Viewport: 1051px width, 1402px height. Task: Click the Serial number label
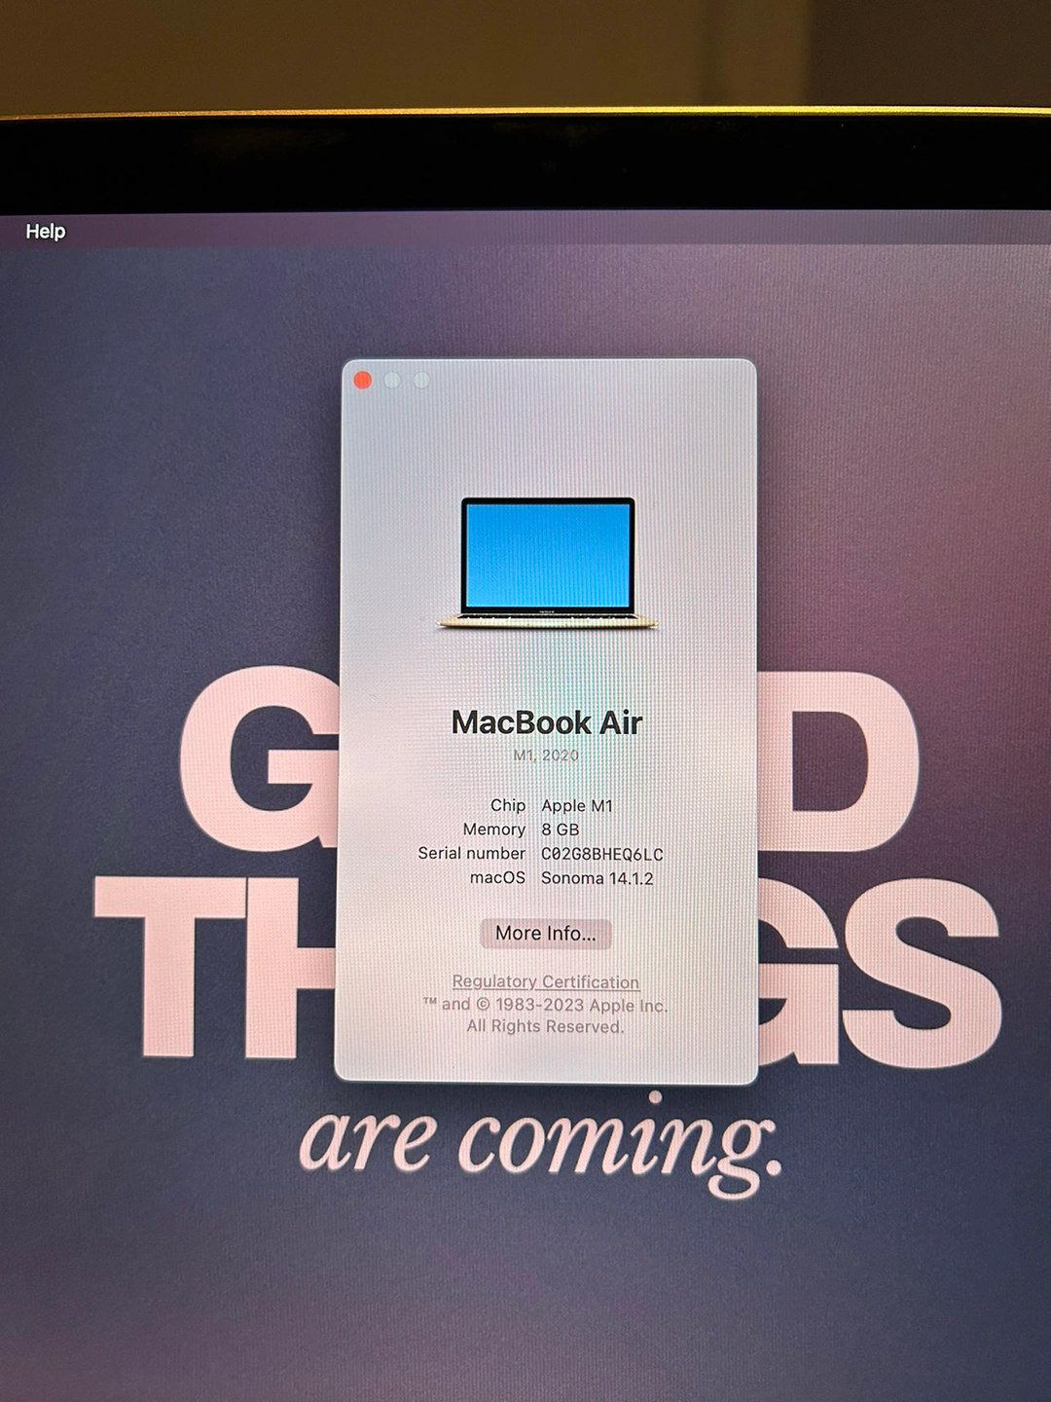point(471,853)
